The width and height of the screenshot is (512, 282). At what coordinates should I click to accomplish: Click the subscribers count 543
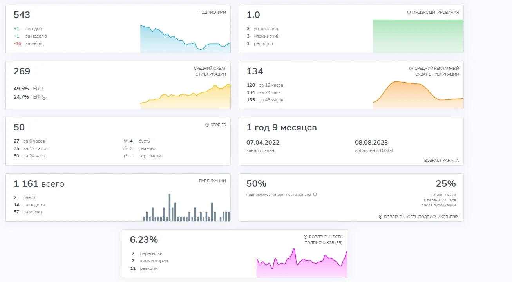click(x=22, y=15)
